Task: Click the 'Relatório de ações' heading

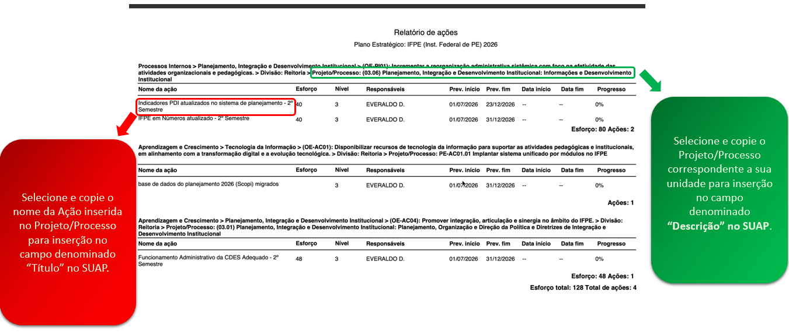Action: [x=426, y=33]
